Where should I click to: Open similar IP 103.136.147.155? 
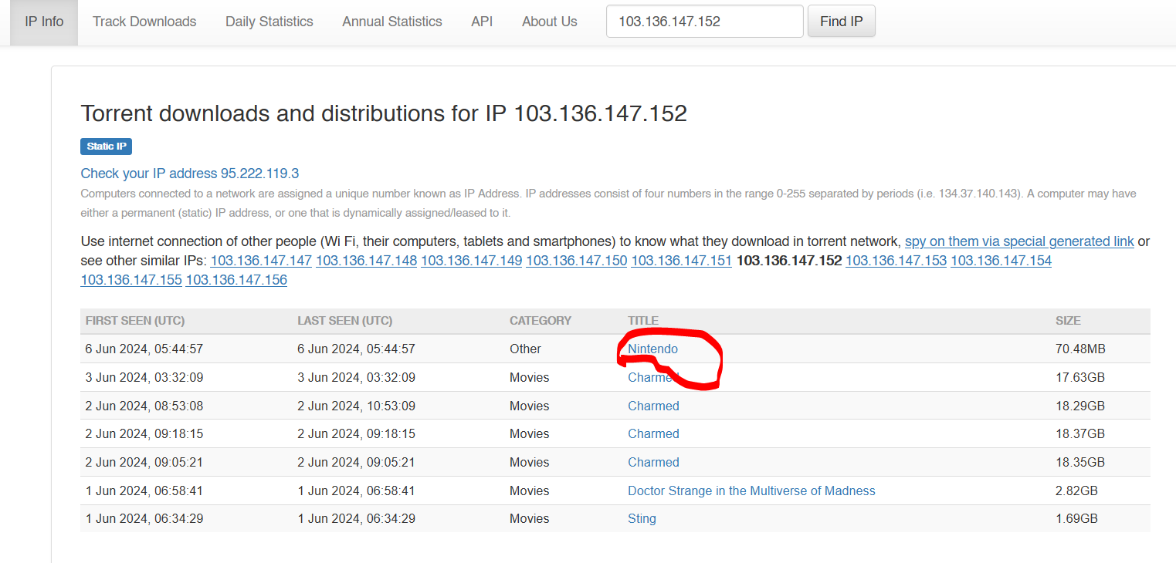coord(131,280)
